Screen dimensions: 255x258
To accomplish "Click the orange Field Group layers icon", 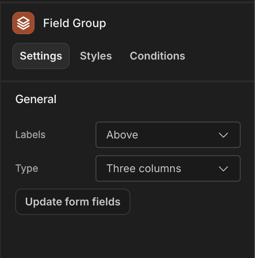I will (23, 23).
